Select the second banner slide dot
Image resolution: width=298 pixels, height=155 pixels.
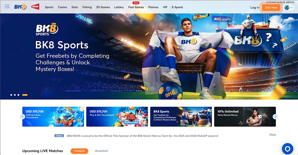(15, 95)
